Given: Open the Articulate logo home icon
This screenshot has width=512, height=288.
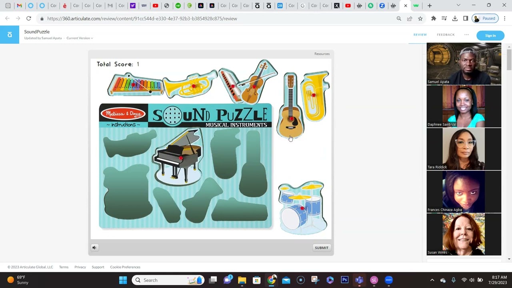Looking at the screenshot, I should tap(10, 35).
